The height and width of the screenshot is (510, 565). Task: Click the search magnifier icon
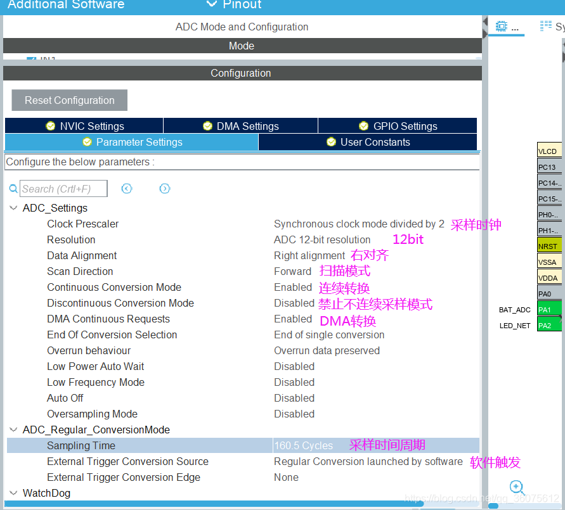pyautogui.click(x=13, y=188)
